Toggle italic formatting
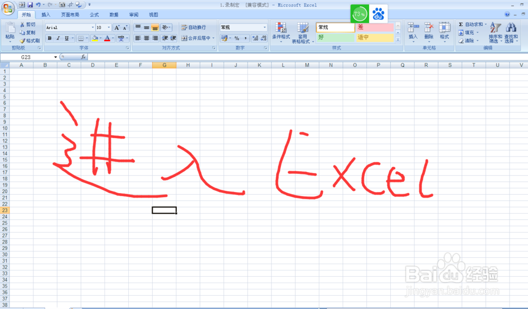Screen dimensions: 528x309 click(58, 38)
